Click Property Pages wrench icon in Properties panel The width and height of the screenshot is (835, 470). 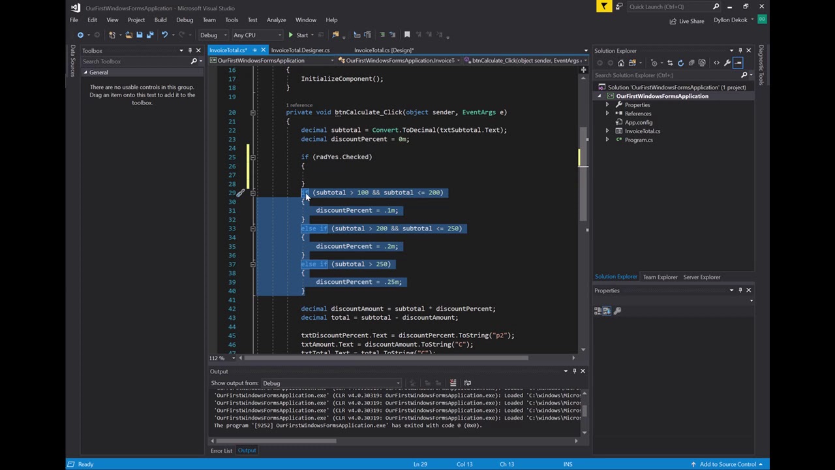617,311
